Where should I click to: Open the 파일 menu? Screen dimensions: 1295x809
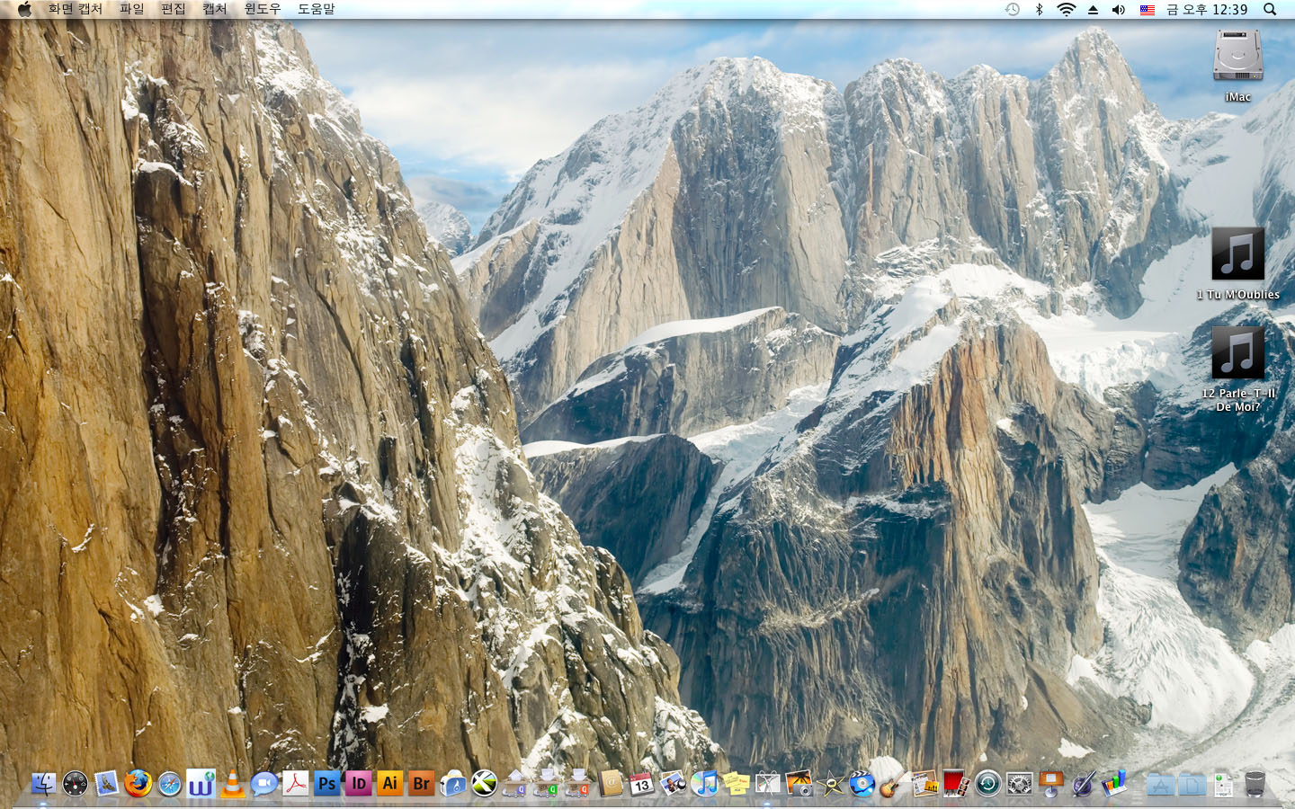coord(132,9)
